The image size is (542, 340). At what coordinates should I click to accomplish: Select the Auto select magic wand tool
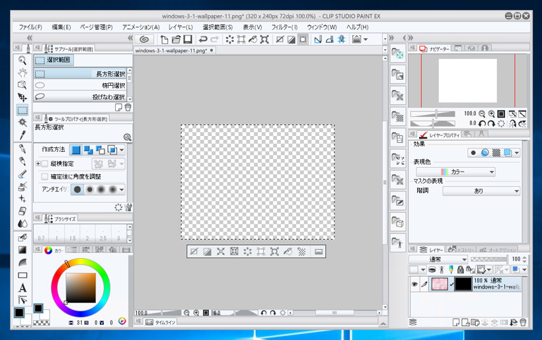[x=22, y=122]
